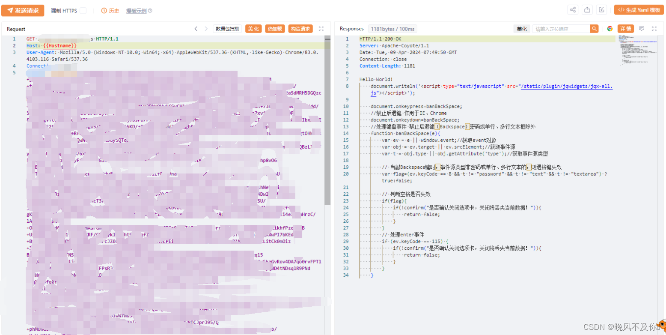Open response in Chrome browser icon
Screen dimensions: 666x335
click(x=610, y=29)
